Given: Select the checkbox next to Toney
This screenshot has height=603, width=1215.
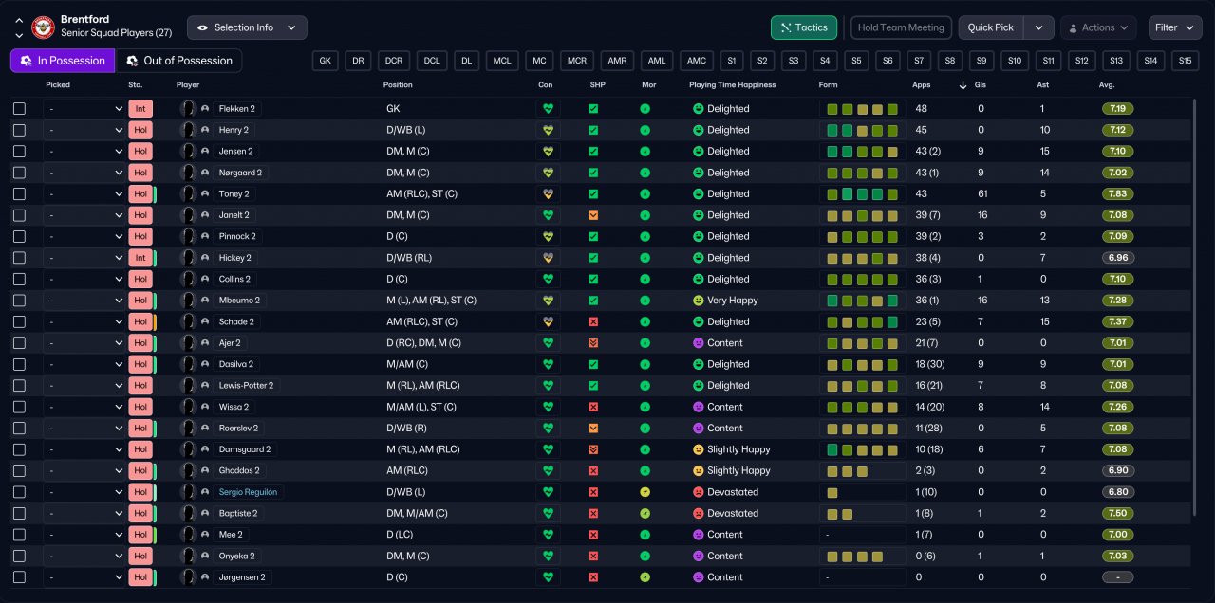Looking at the screenshot, I should pos(19,194).
